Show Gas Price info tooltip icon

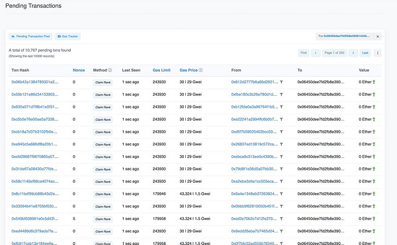[x=200, y=70]
